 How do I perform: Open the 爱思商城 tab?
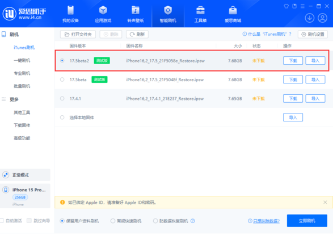[233, 14]
